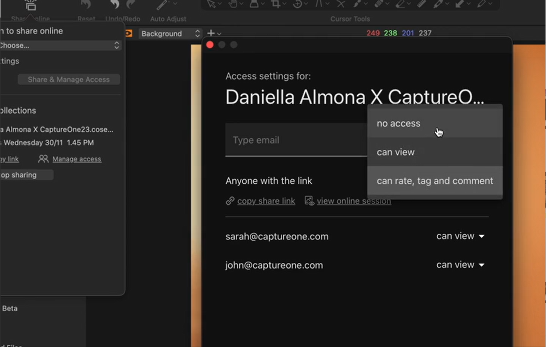The image size is (546, 347).
Task: Toggle the orange eye layer visibility icon
Action: 129,33
